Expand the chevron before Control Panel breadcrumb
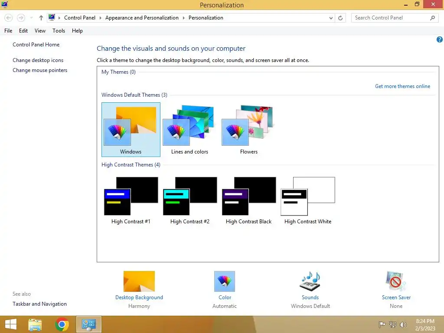The height and width of the screenshot is (333, 444). click(59, 18)
